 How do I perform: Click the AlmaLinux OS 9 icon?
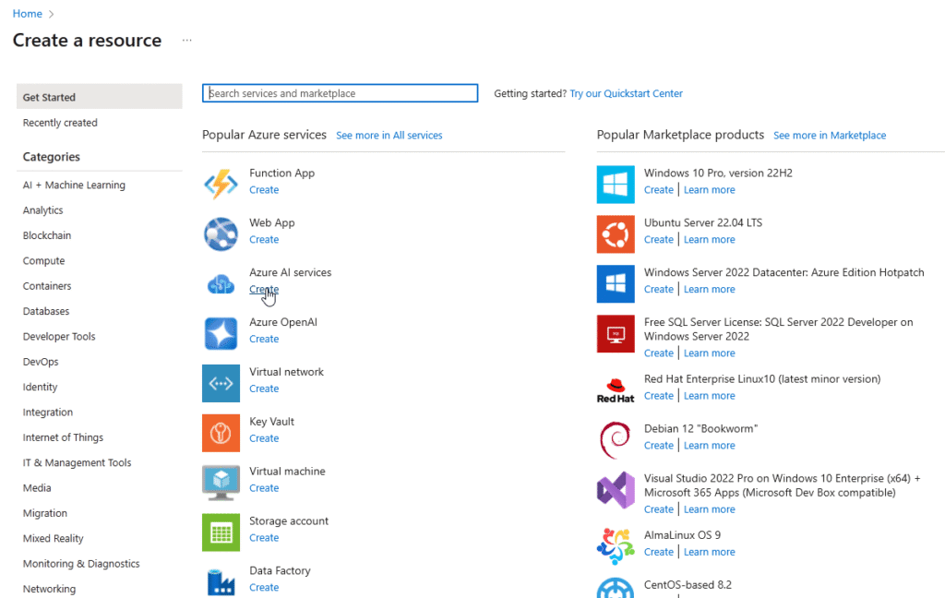616,546
